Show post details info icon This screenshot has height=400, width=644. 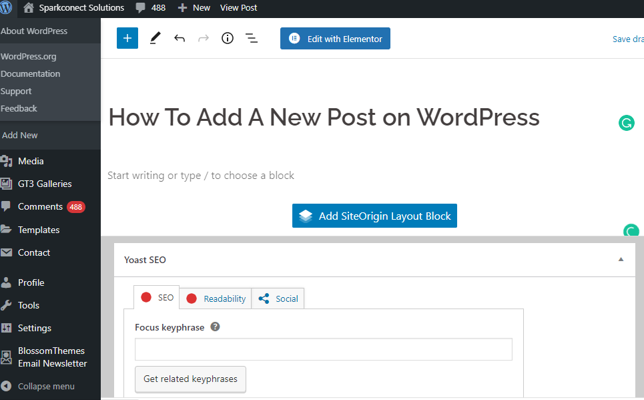pos(228,38)
